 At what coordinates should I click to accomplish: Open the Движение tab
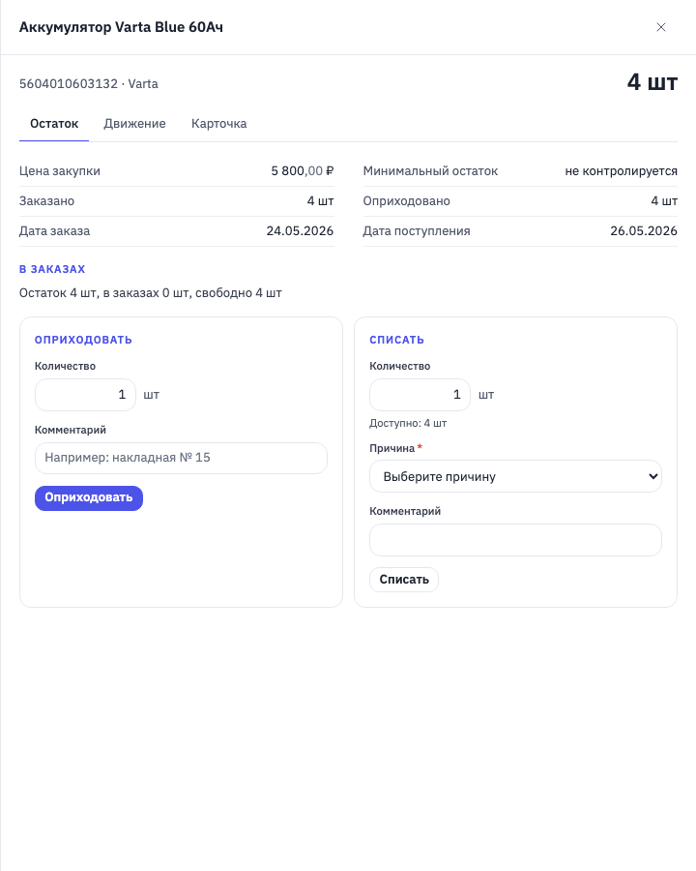click(x=134, y=124)
